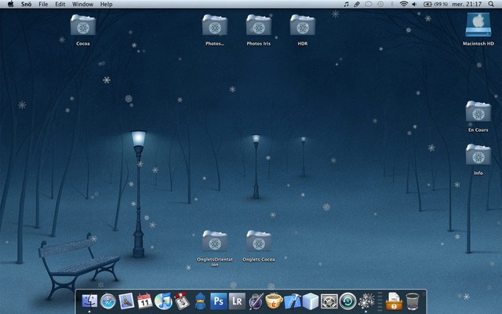Viewport: 502px width, 314px height.
Task: Open the volume control in menu bar
Action: [415, 4]
